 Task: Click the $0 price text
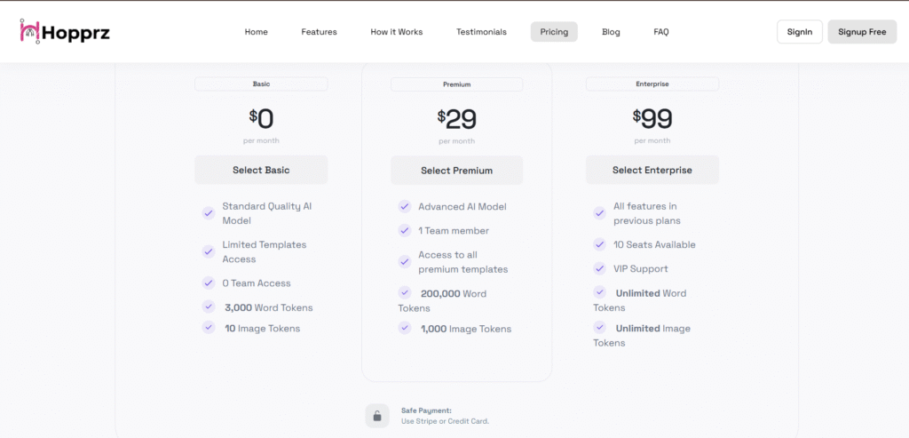(x=261, y=119)
